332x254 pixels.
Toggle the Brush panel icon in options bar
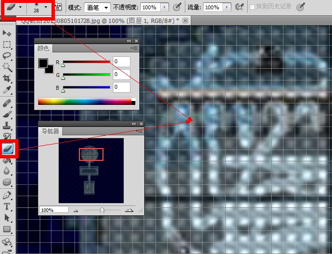[x=58, y=7]
